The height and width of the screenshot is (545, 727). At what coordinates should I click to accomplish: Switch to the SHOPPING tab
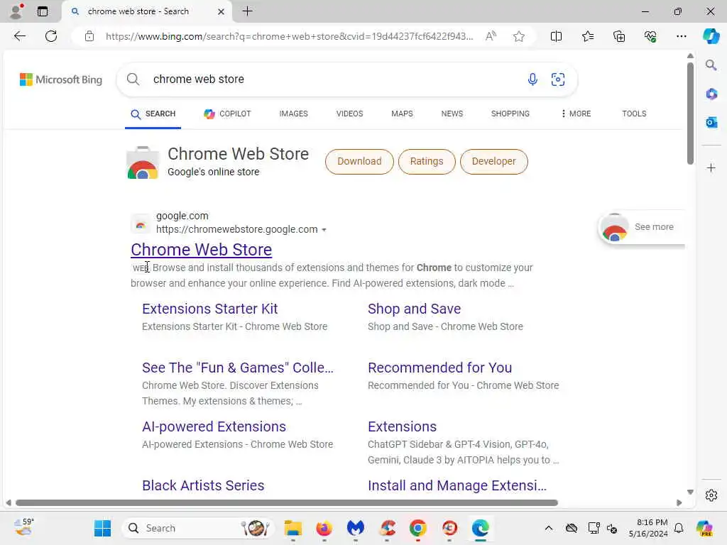(x=510, y=114)
